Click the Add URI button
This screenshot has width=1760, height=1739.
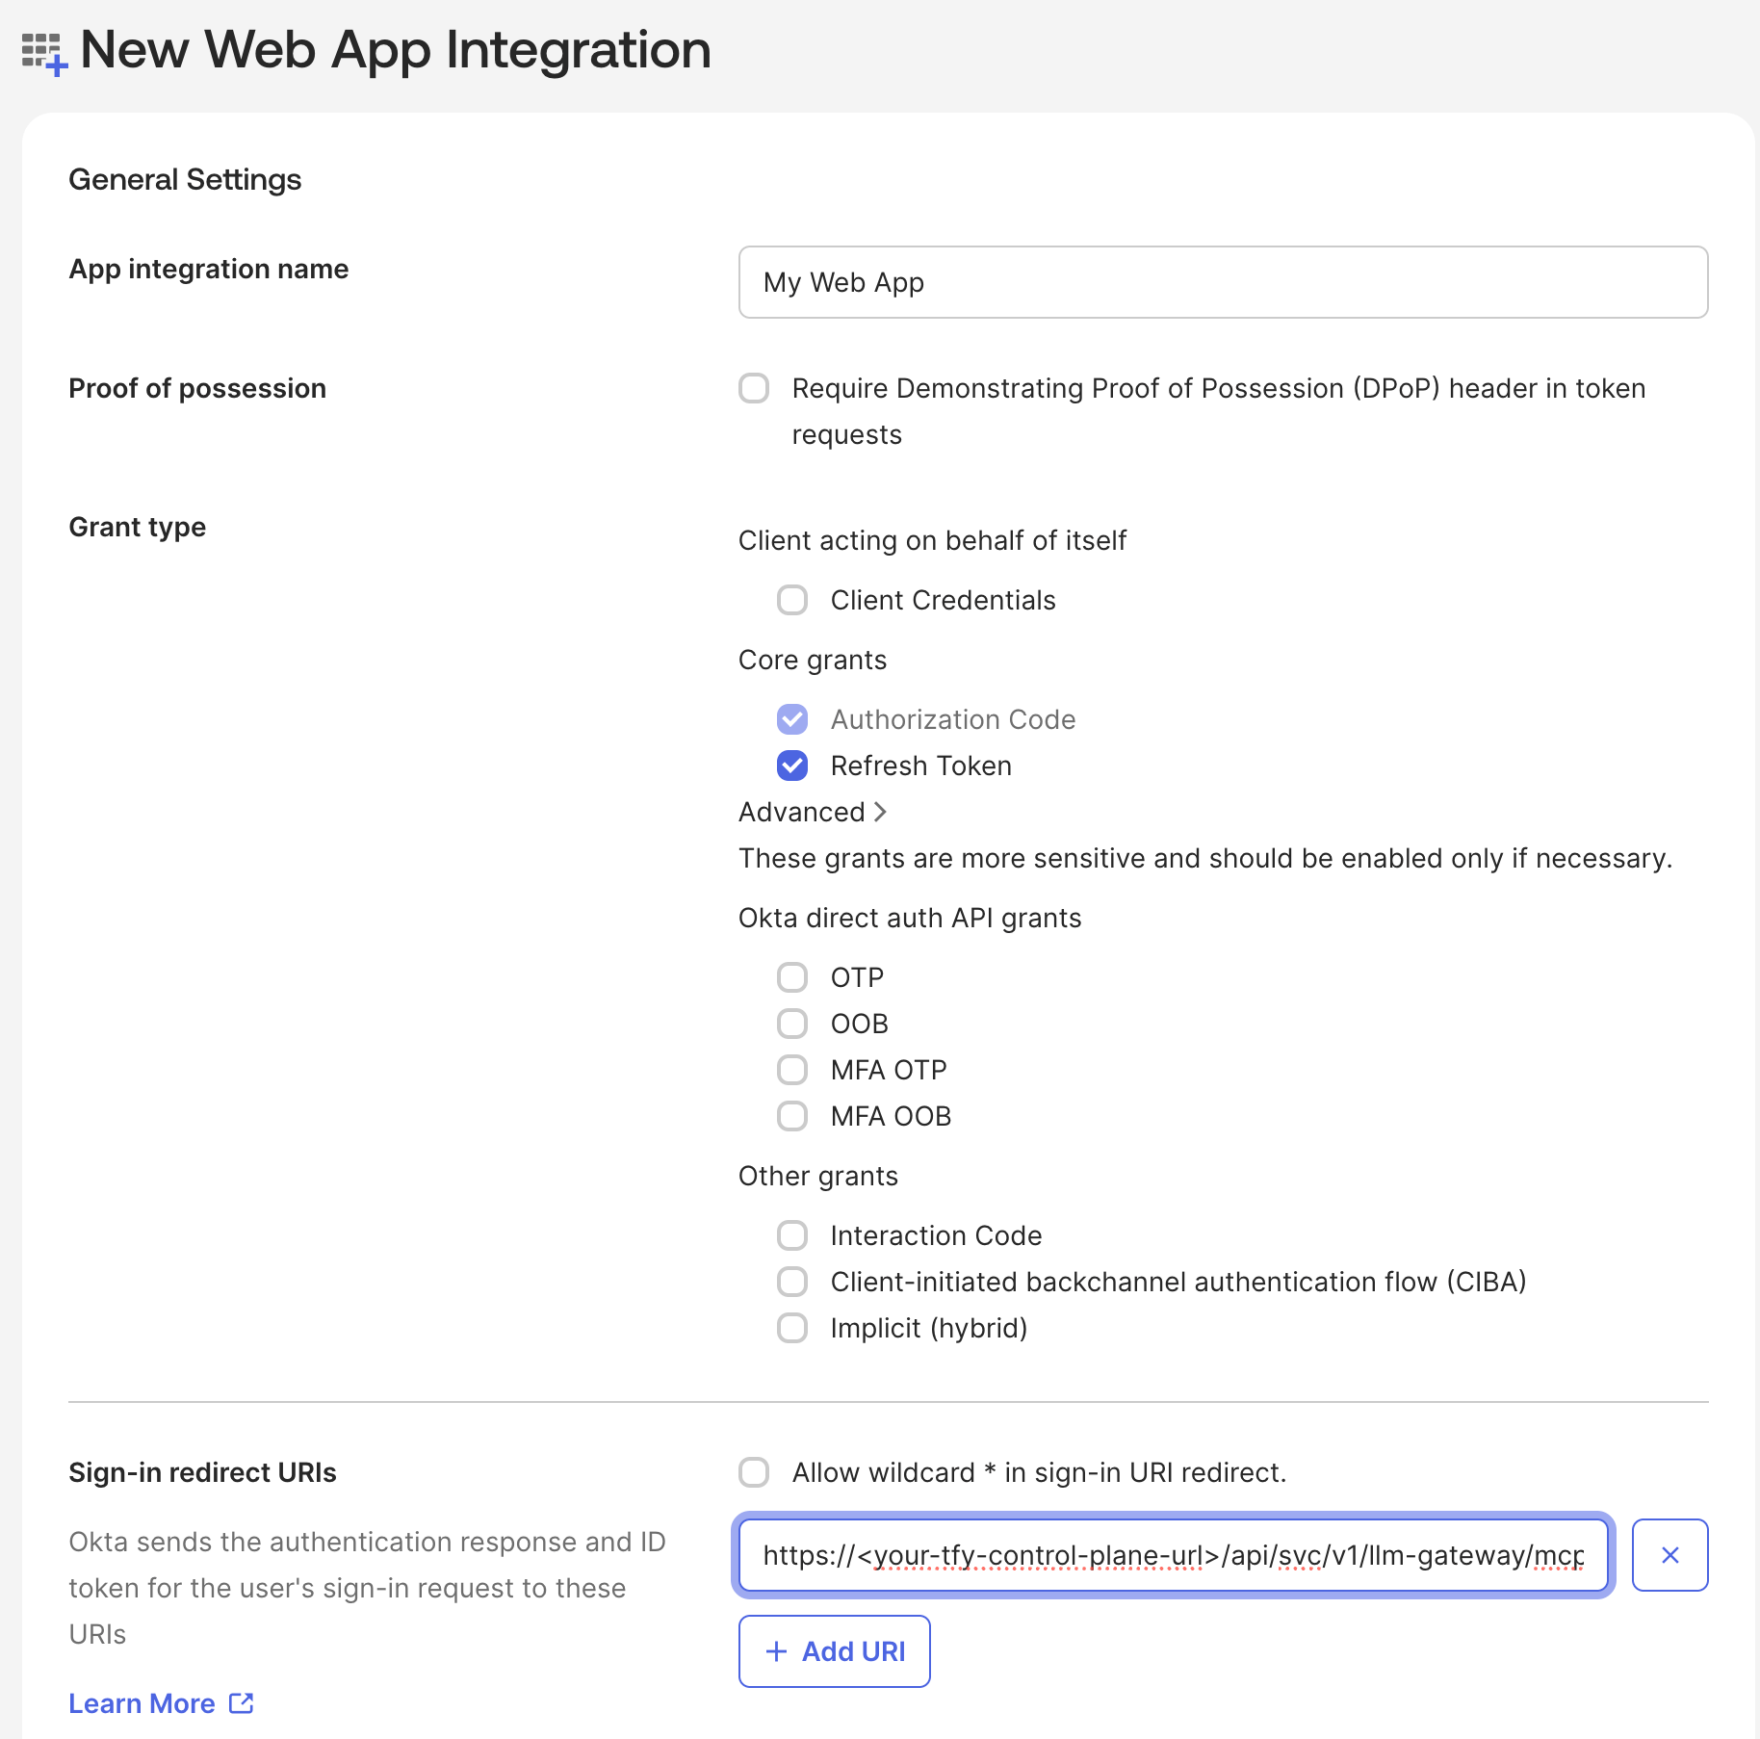pyautogui.click(x=835, y=1651)
